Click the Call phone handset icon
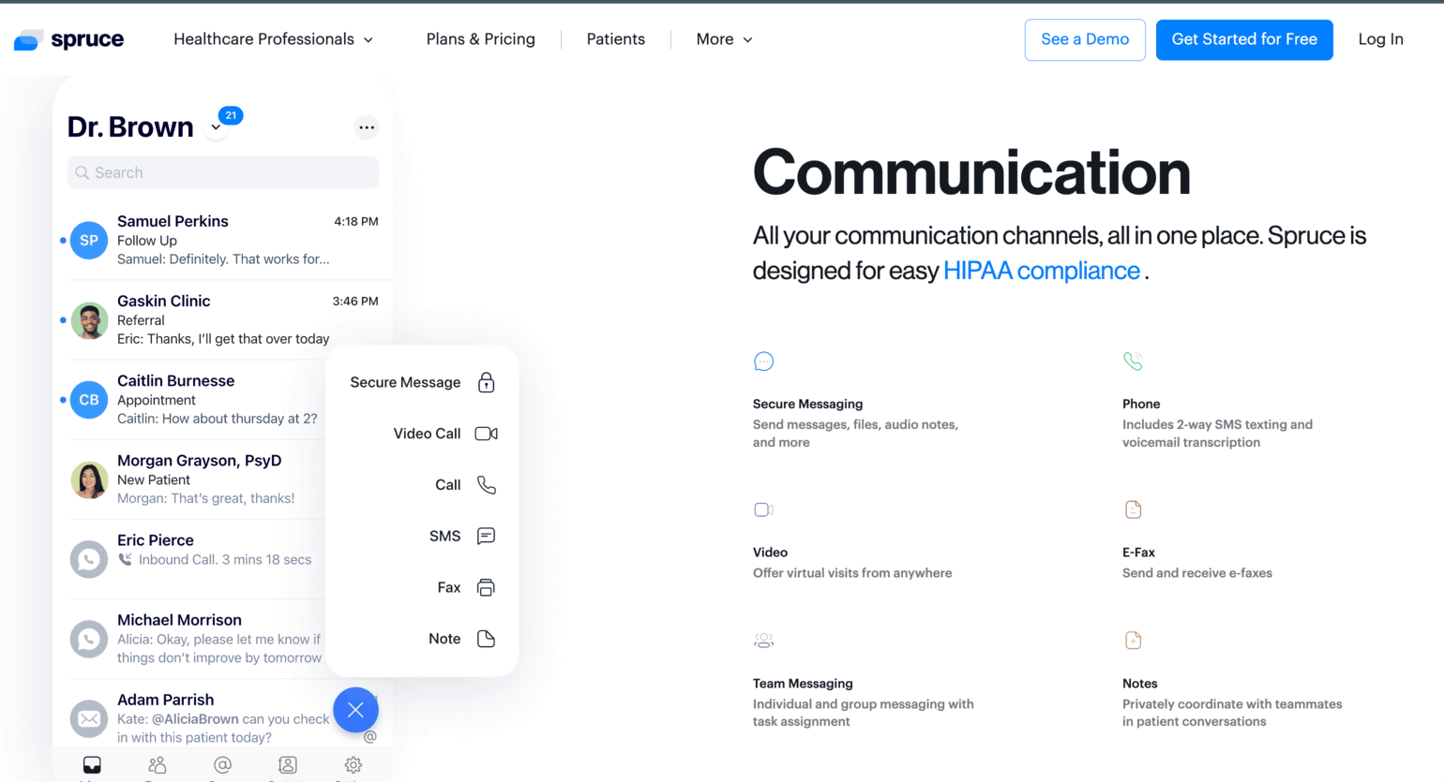The height and width of the screenshot is (782, 1444). (x=486, y=485)
